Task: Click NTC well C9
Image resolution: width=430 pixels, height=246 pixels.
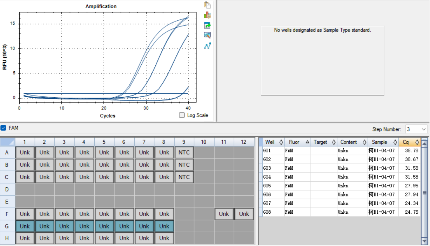Action: point(184,177)
